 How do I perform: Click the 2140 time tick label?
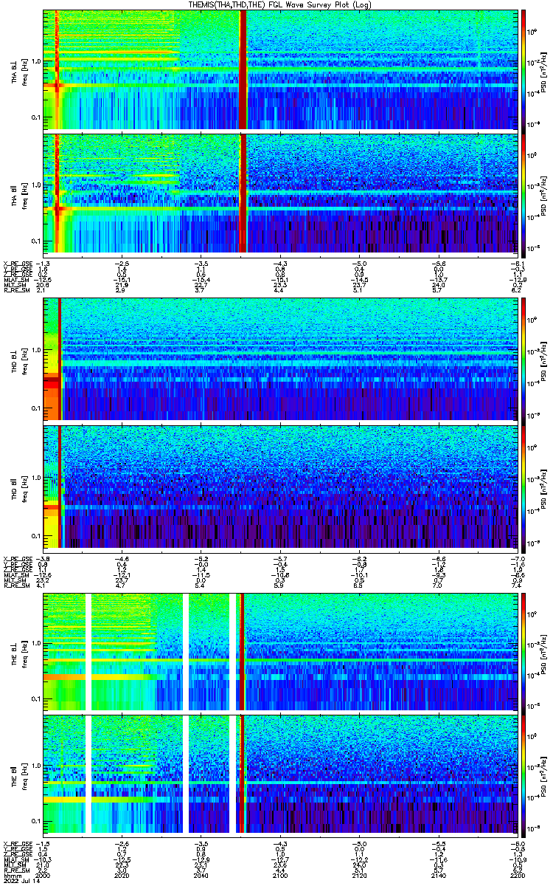click(x=438, y=876)
